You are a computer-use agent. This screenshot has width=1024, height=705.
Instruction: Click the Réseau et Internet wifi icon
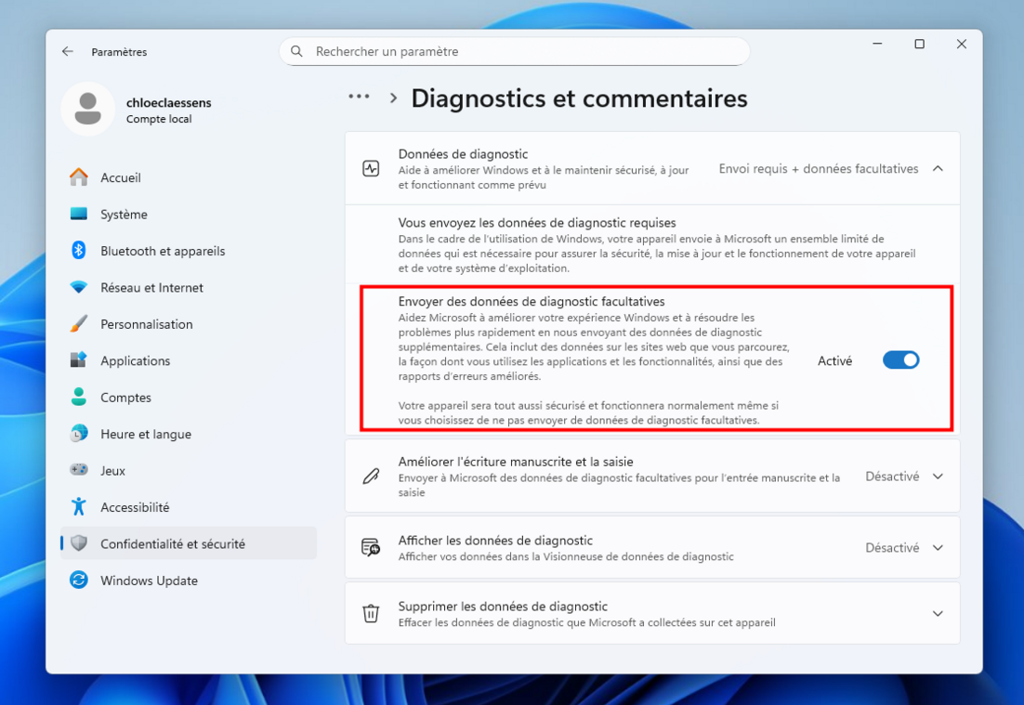tap(79, 288)
